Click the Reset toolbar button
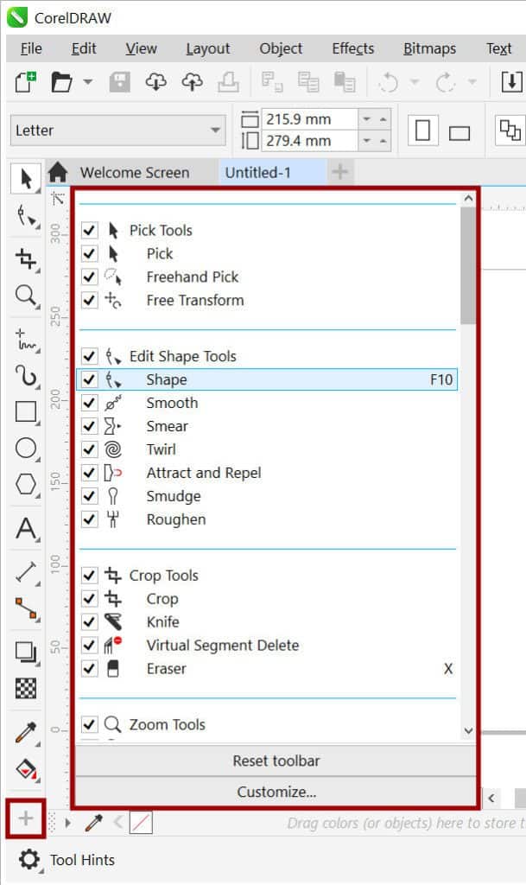This screenshot has height=885, width=526. [276, 761]
